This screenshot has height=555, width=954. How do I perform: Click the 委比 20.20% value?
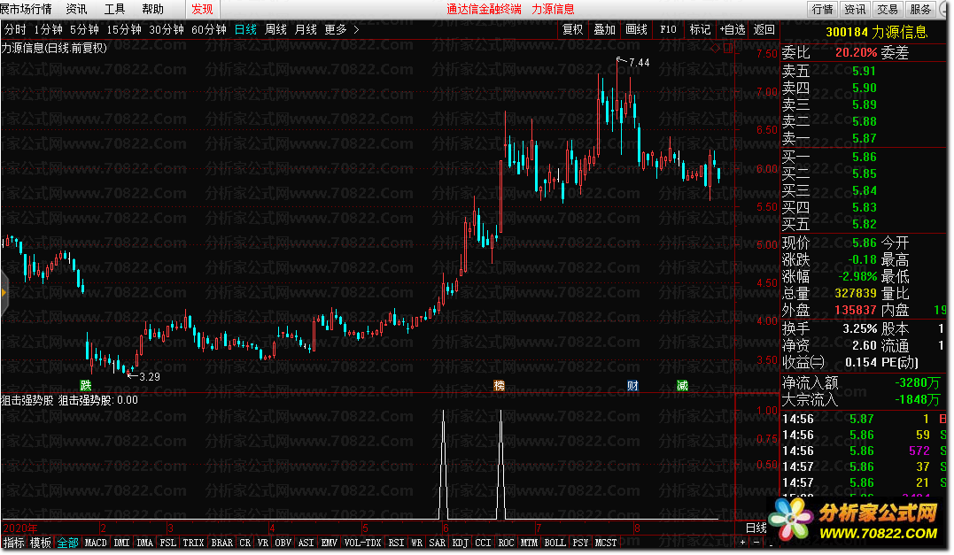tap(856, 52)
